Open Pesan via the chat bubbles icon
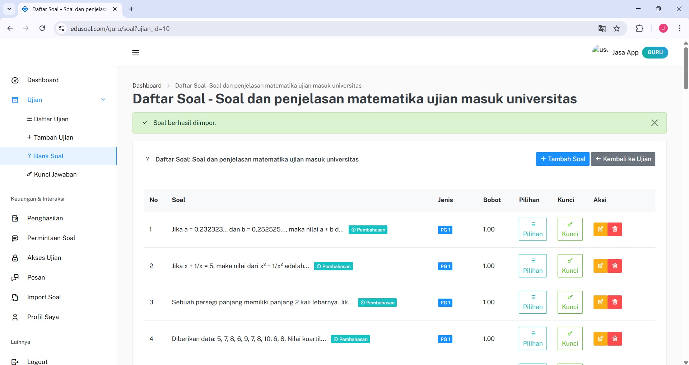This screenshot has width=689, height=365. (15, 277)
